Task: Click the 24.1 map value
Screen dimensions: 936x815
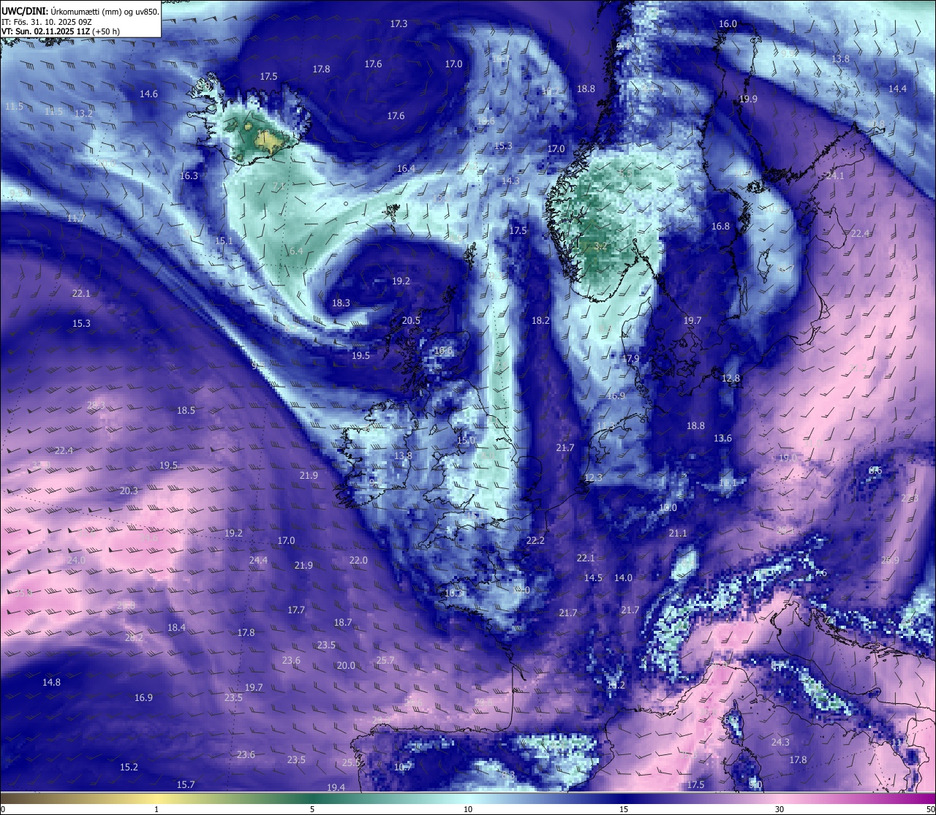Action: [x=835, y=177]
